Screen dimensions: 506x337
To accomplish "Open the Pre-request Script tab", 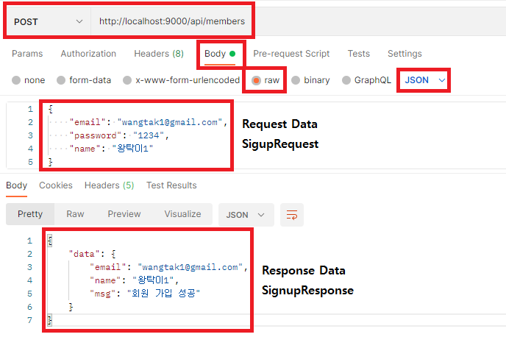I will [291, 54].
